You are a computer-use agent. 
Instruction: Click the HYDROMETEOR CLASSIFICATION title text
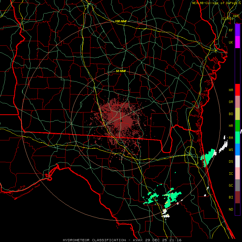94,240
